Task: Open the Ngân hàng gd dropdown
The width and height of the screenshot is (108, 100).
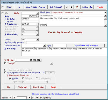Action: coord(46,82)
